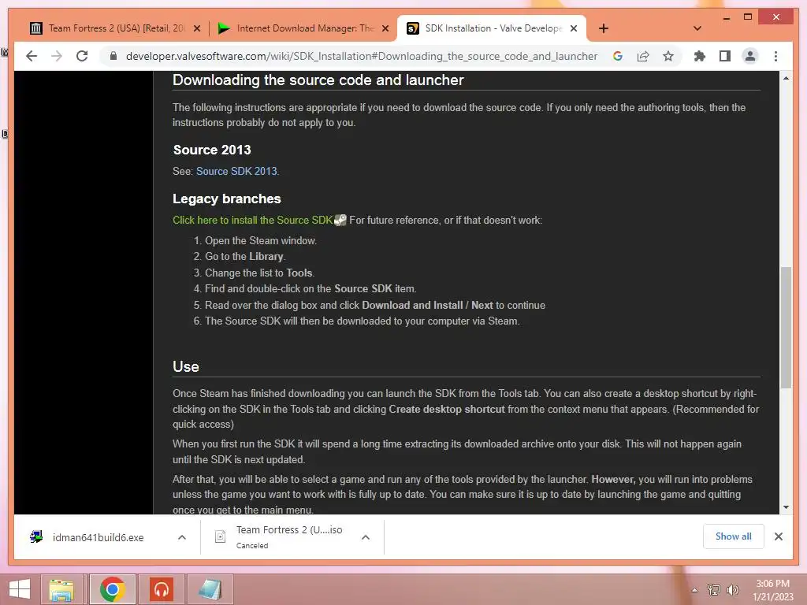Open the Windows Start menu
Image resolution: width=807 pixels, height=605 pixels.
[x=20, y=589]
